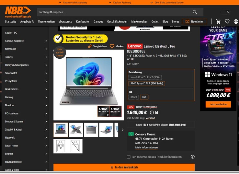Open the Stores link
Image resolution: width=239 pixels, height=174 pixels.
176,21
